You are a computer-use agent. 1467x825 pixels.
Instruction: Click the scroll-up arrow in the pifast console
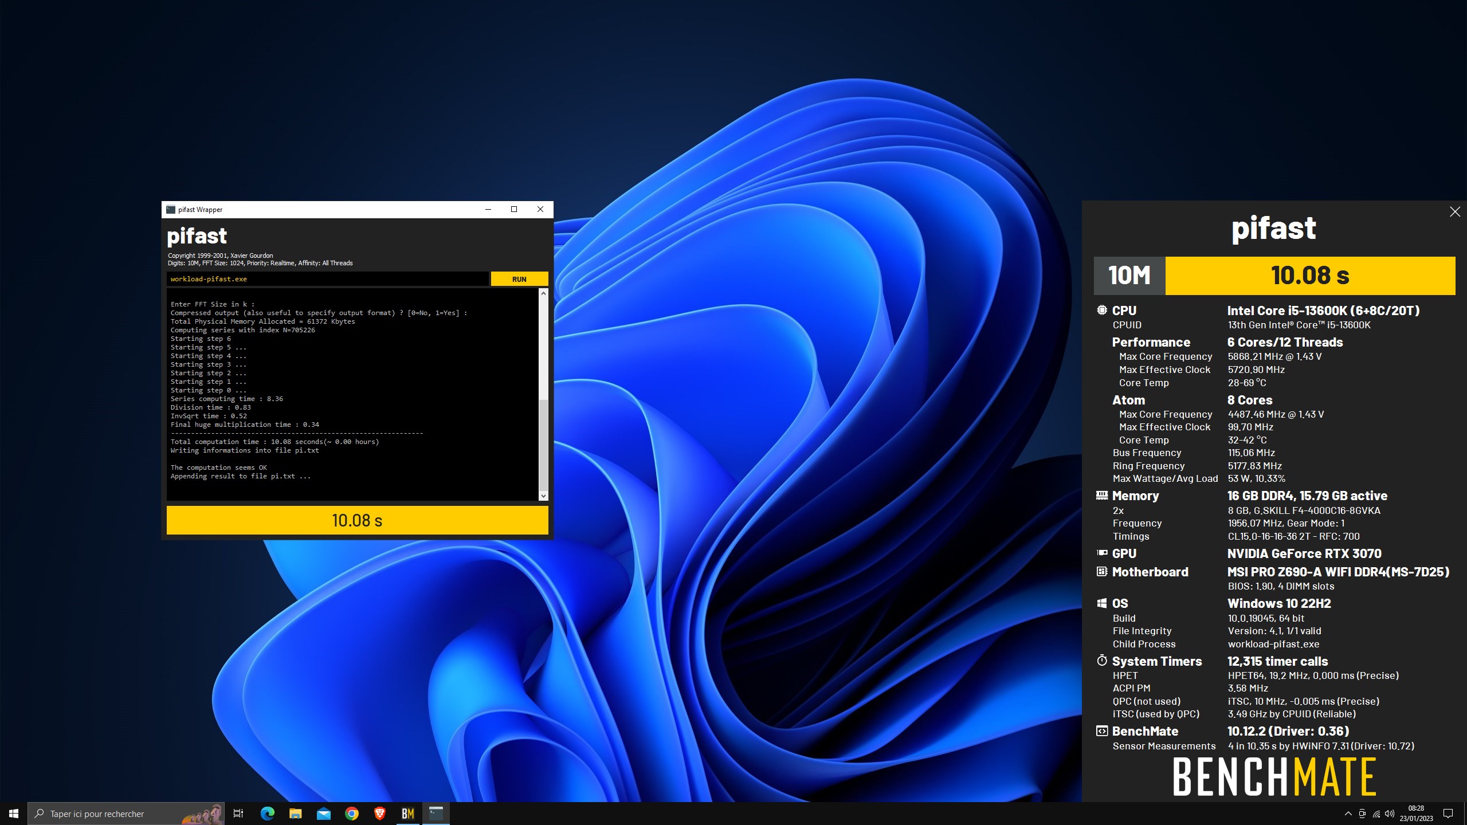point(543,293)
